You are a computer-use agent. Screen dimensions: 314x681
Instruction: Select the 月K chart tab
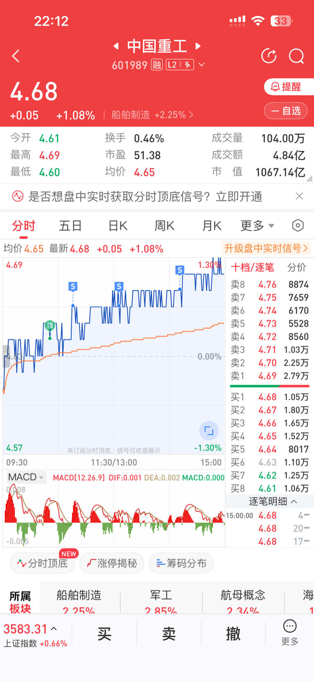click(x=211, y=226)
